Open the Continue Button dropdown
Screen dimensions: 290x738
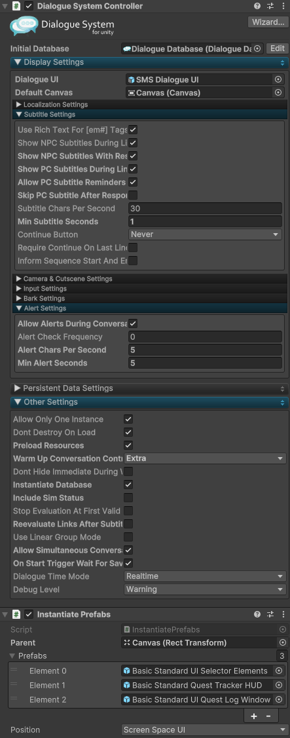click(x=205, y=234)
